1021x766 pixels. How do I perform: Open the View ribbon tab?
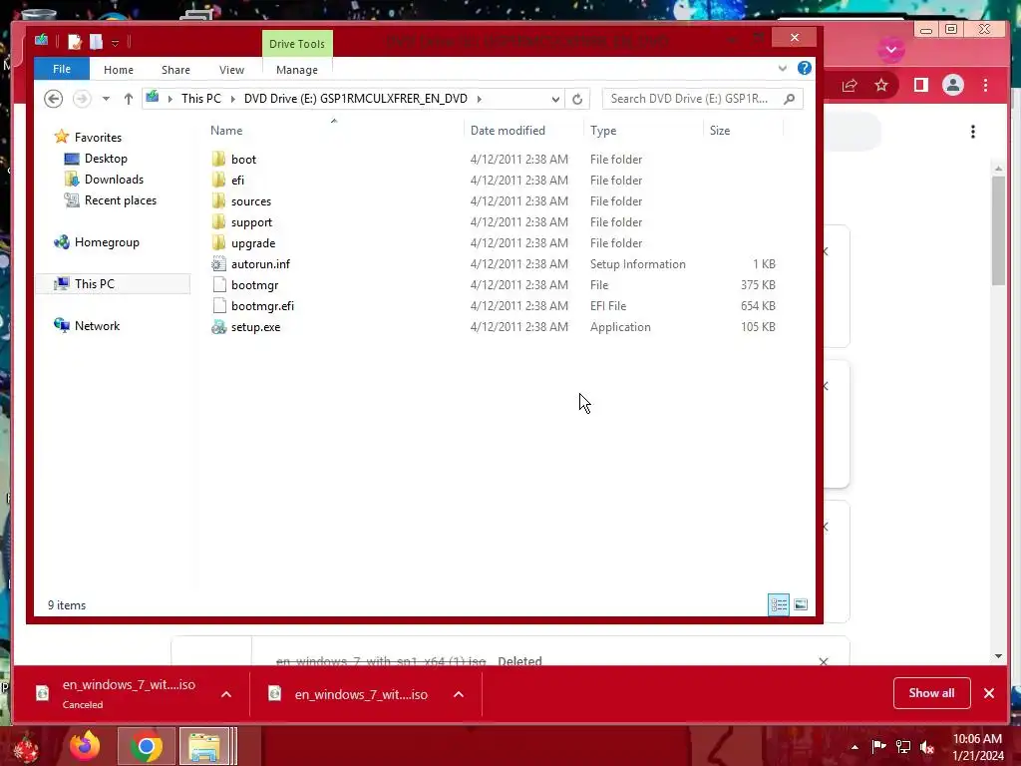click(231, 70)
